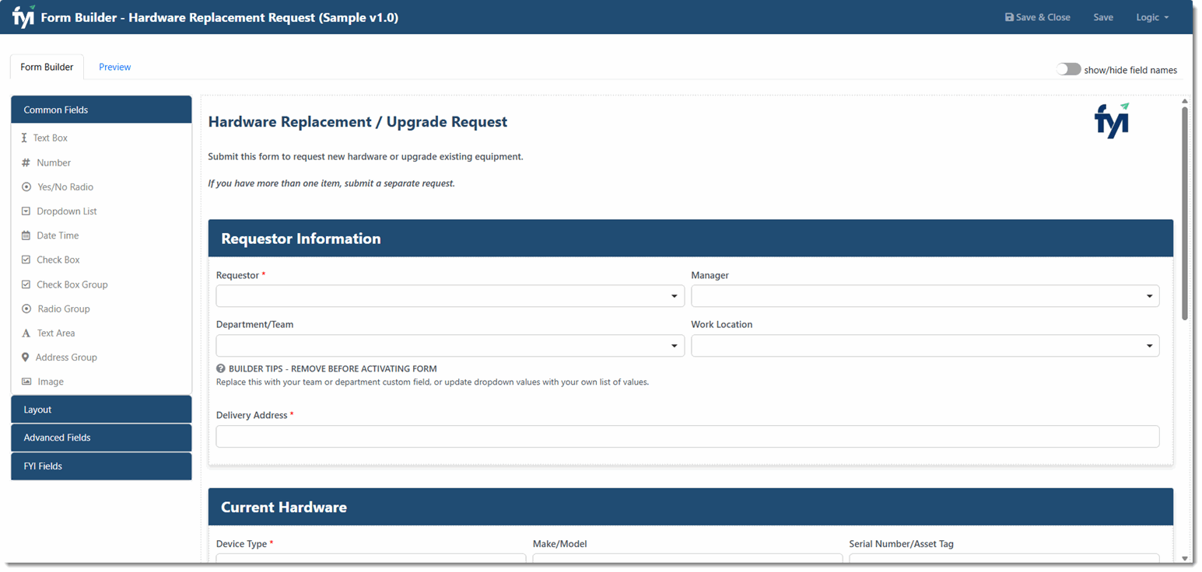Click the Text Area letter icon

click(x=26, y=333)
